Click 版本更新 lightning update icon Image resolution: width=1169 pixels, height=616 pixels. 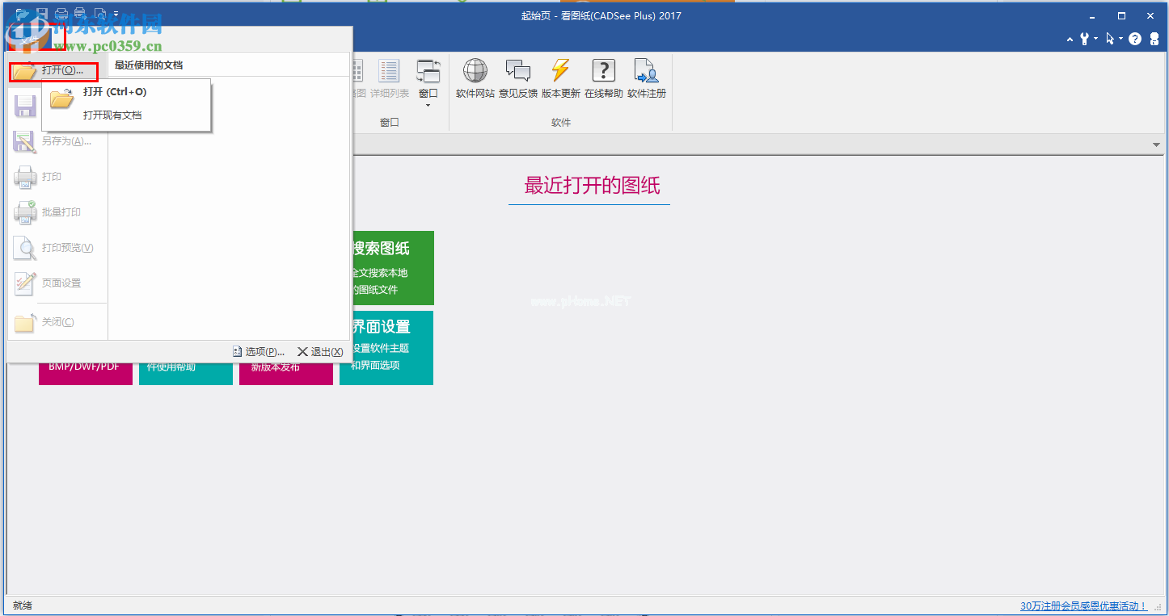click(x=561, y=79)
